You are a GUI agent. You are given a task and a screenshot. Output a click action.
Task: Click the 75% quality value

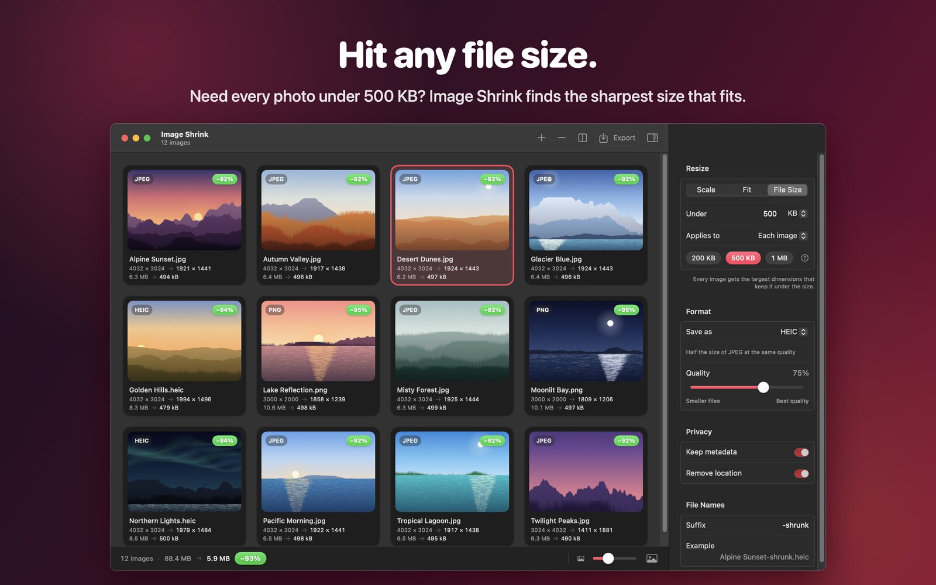pos(800,373)
